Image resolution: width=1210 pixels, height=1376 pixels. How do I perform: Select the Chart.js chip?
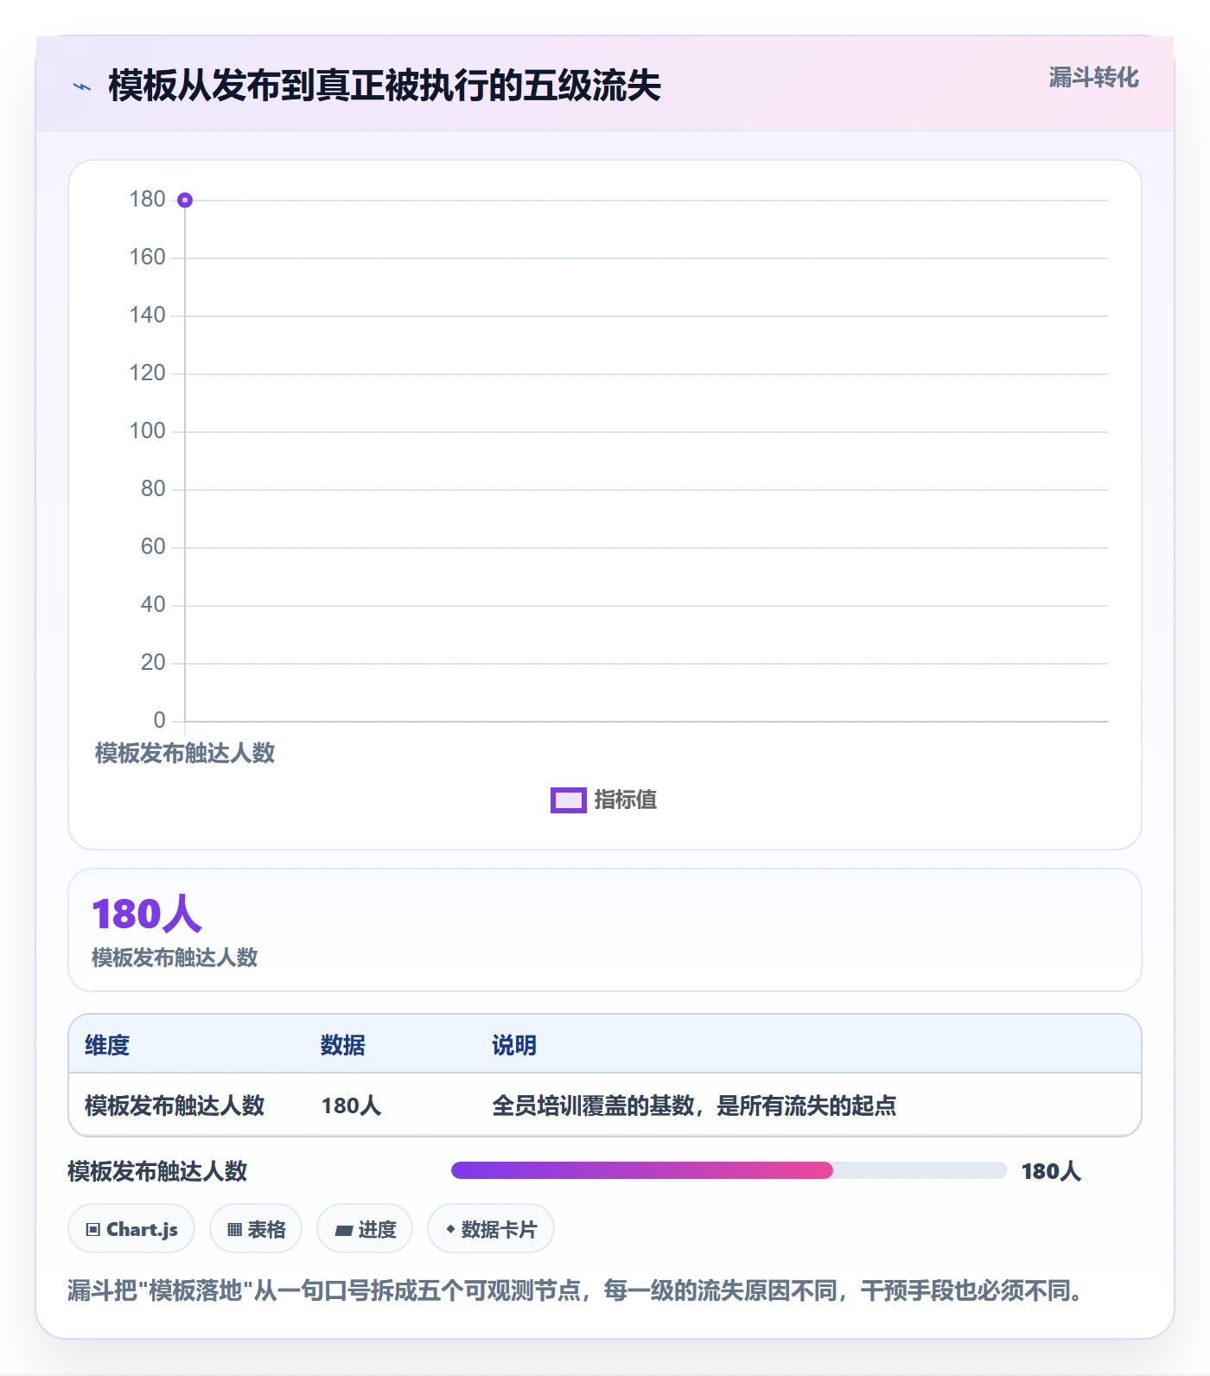tap(131, 1229)
